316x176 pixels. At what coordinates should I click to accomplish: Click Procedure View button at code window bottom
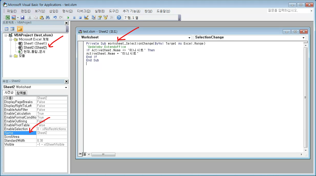(80, 154)
